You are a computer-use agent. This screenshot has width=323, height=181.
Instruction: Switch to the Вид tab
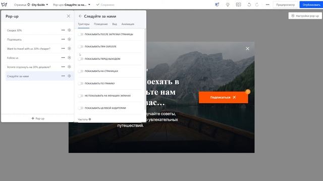[115, 24]
